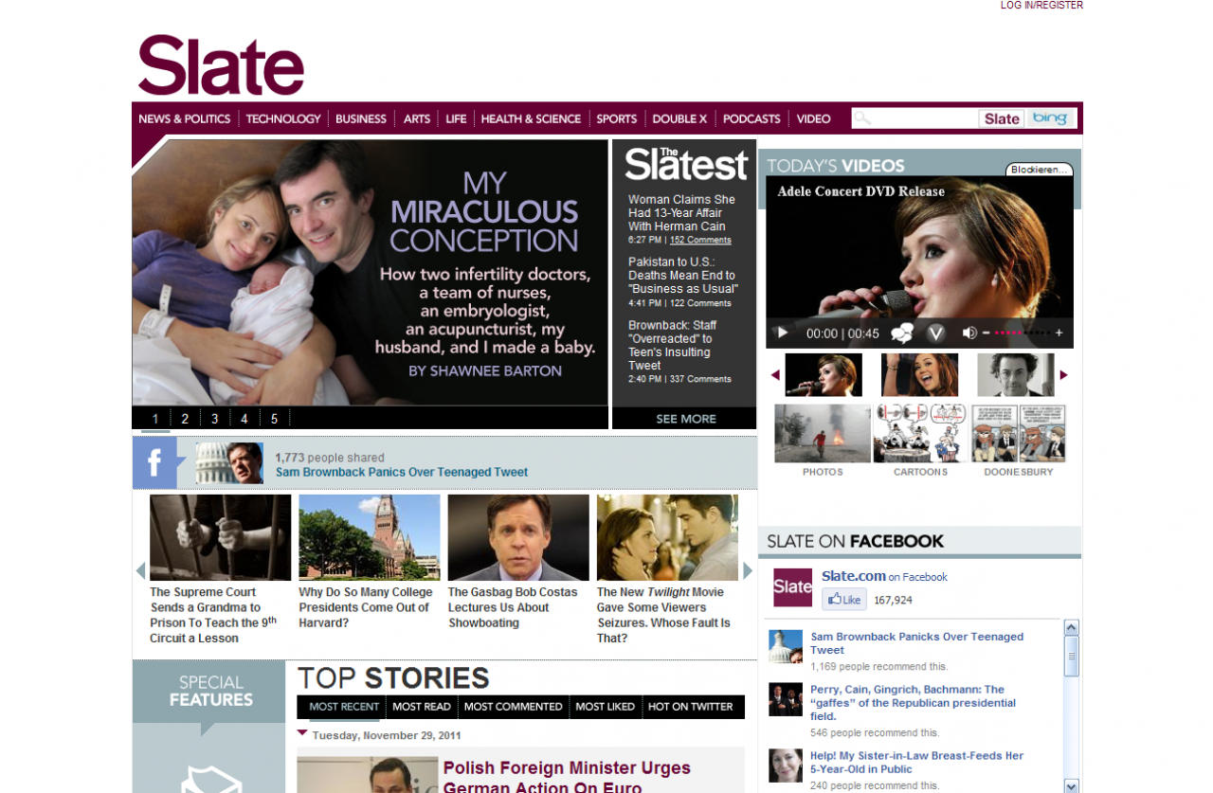
Task: Open Sam Brownback Panics Over Teenaged Tweet
Action: (402, 472)
